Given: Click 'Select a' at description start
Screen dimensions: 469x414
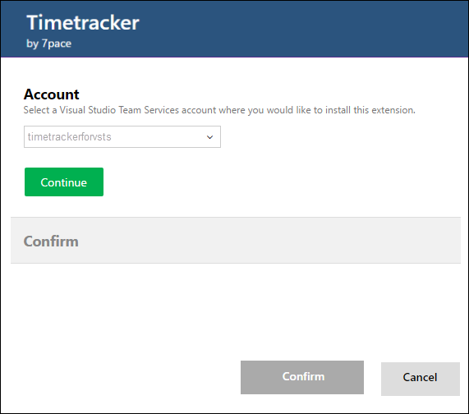Looking at the screenshot, I should pos(40,110).
